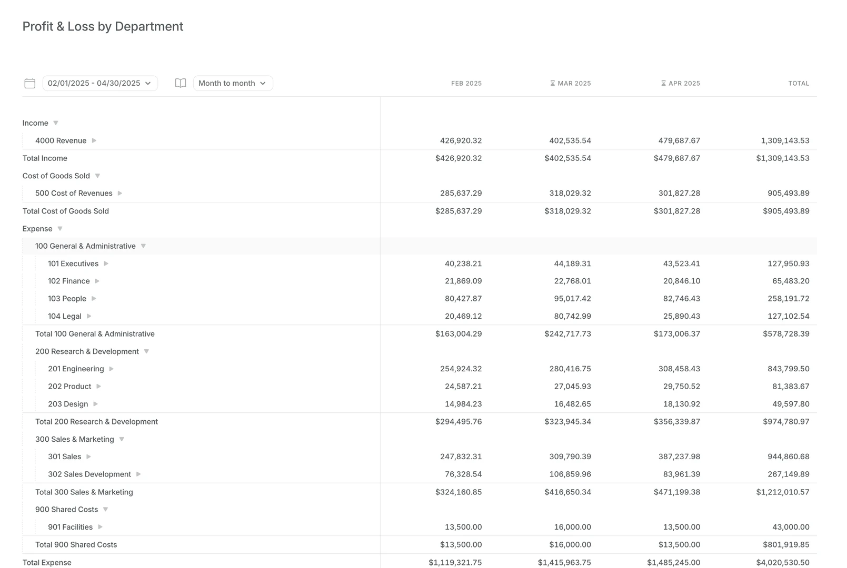Select the TOTAL column header

pyautogui.click(x=799, y=83)
